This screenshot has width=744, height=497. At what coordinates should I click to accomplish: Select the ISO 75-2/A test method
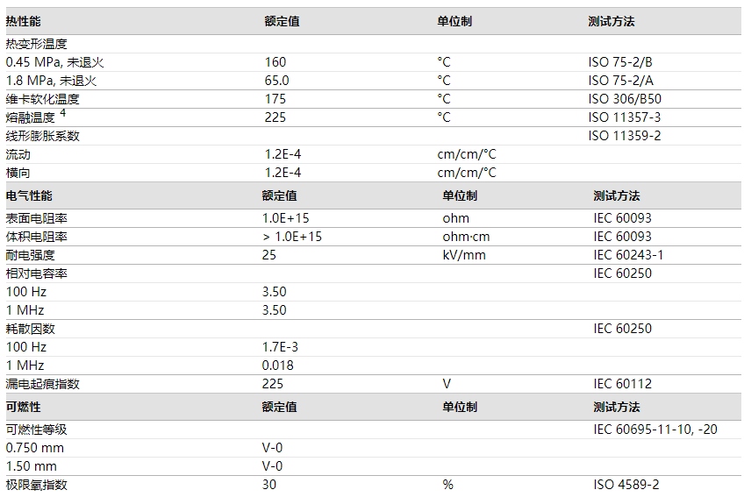click(x=620, y=81)
